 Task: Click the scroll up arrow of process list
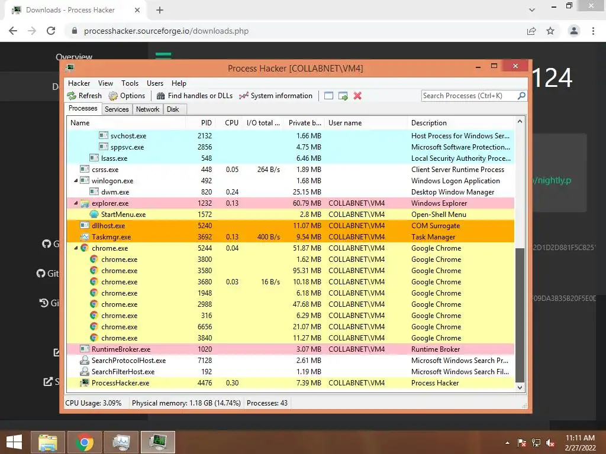(520, 121)
